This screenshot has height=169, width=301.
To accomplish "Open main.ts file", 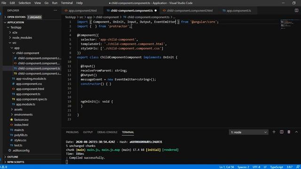I will click(19, 130).
